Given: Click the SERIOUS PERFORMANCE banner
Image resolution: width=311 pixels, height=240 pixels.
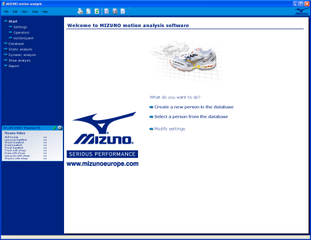Looking at the screenshot, I should pos(102,154).
